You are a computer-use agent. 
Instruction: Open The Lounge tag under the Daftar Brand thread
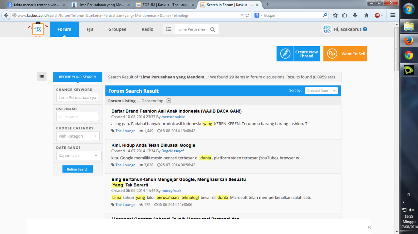125,131
